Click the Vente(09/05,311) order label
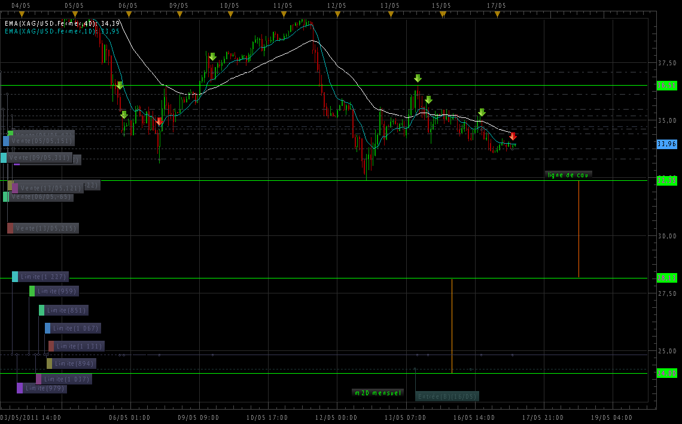The height and width of the screenshot is (424, 682). pos(40,158)
